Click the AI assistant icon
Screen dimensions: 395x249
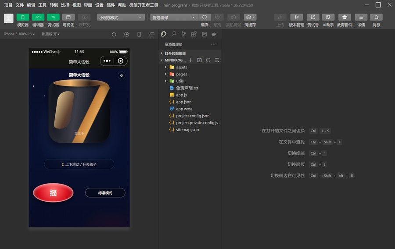pyautogui.click(x=328, y=17)
